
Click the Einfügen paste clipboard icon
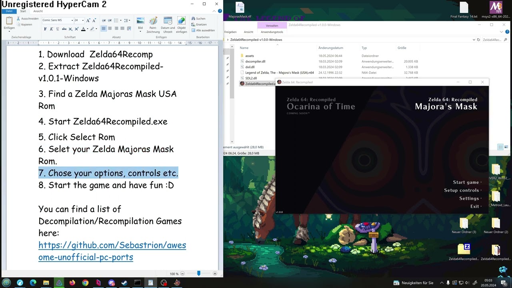pos(9,20)
